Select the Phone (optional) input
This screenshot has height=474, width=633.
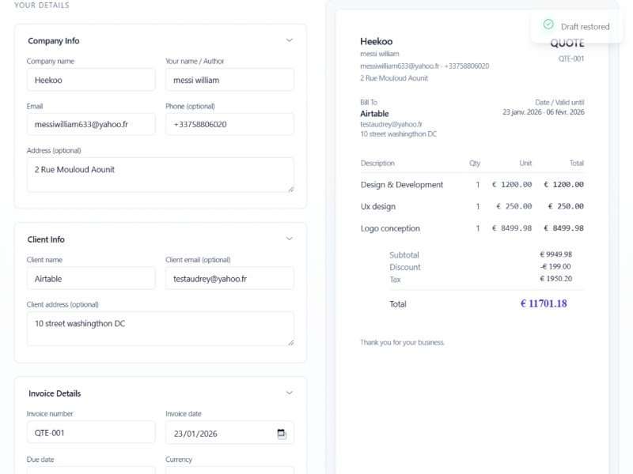[x=229, y=124]
